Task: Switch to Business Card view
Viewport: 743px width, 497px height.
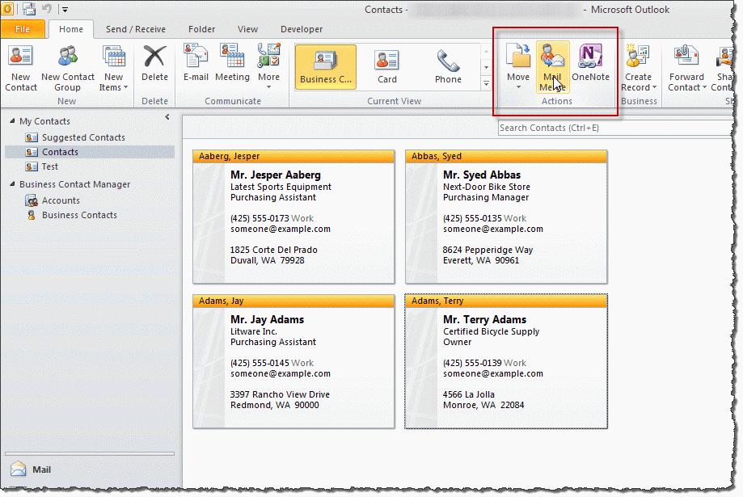Action: [325, 68]
